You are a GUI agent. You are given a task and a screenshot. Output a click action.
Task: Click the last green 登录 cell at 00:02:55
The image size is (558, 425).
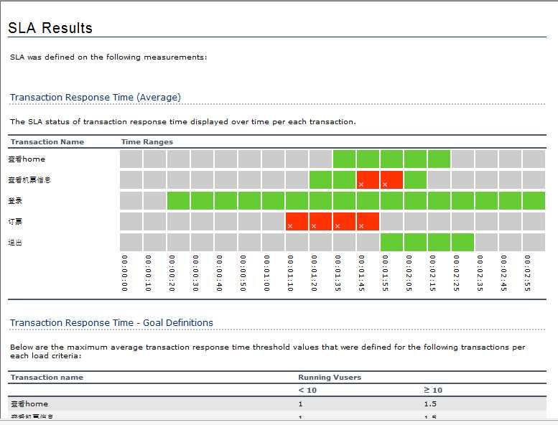point(534,200)
